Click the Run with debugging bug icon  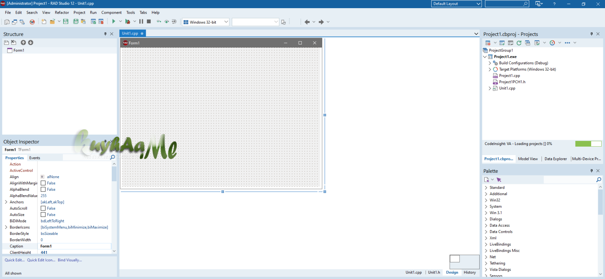tap(128, 22)
